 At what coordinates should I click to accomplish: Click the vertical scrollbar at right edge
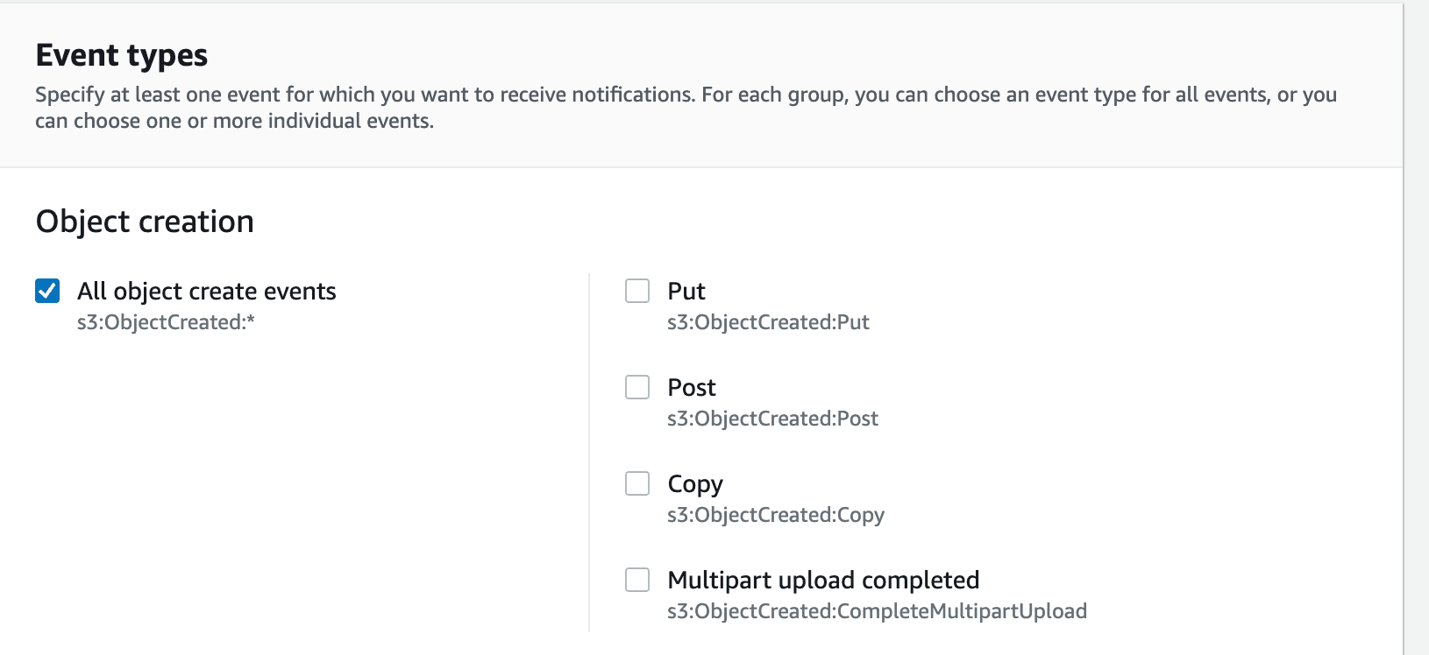point(1416,327)
